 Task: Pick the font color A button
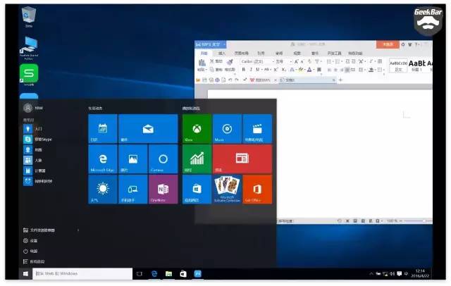pos(309,70)
